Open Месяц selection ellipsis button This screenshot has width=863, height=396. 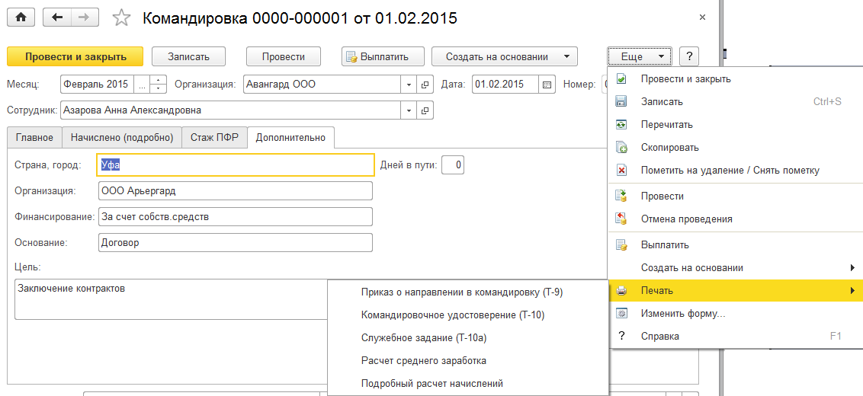point(142,85)
